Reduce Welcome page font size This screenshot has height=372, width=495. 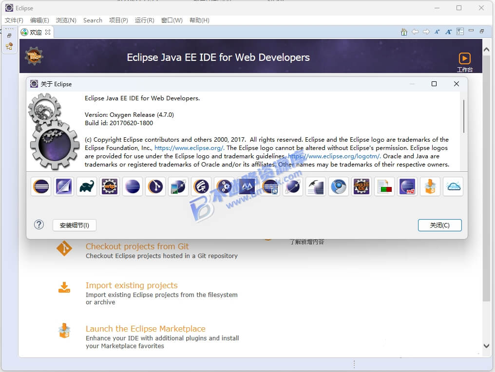point(437,32)
